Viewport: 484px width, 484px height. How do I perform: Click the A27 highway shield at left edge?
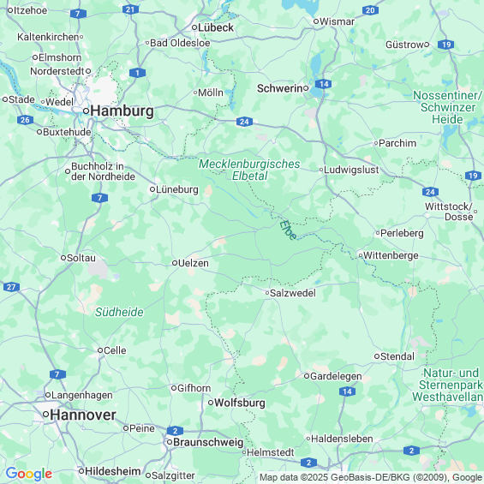[11, 287]
